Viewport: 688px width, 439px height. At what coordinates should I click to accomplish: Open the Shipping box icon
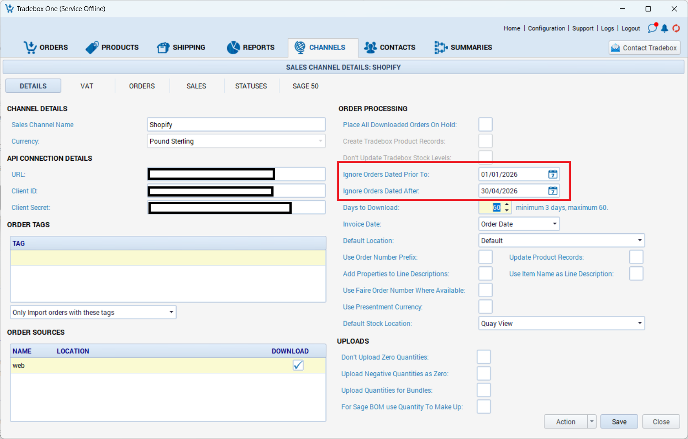(163, 47)
